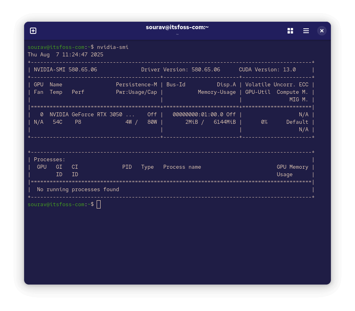Open the hamburger main menu
355x311 pixels.
click(306, 31)
